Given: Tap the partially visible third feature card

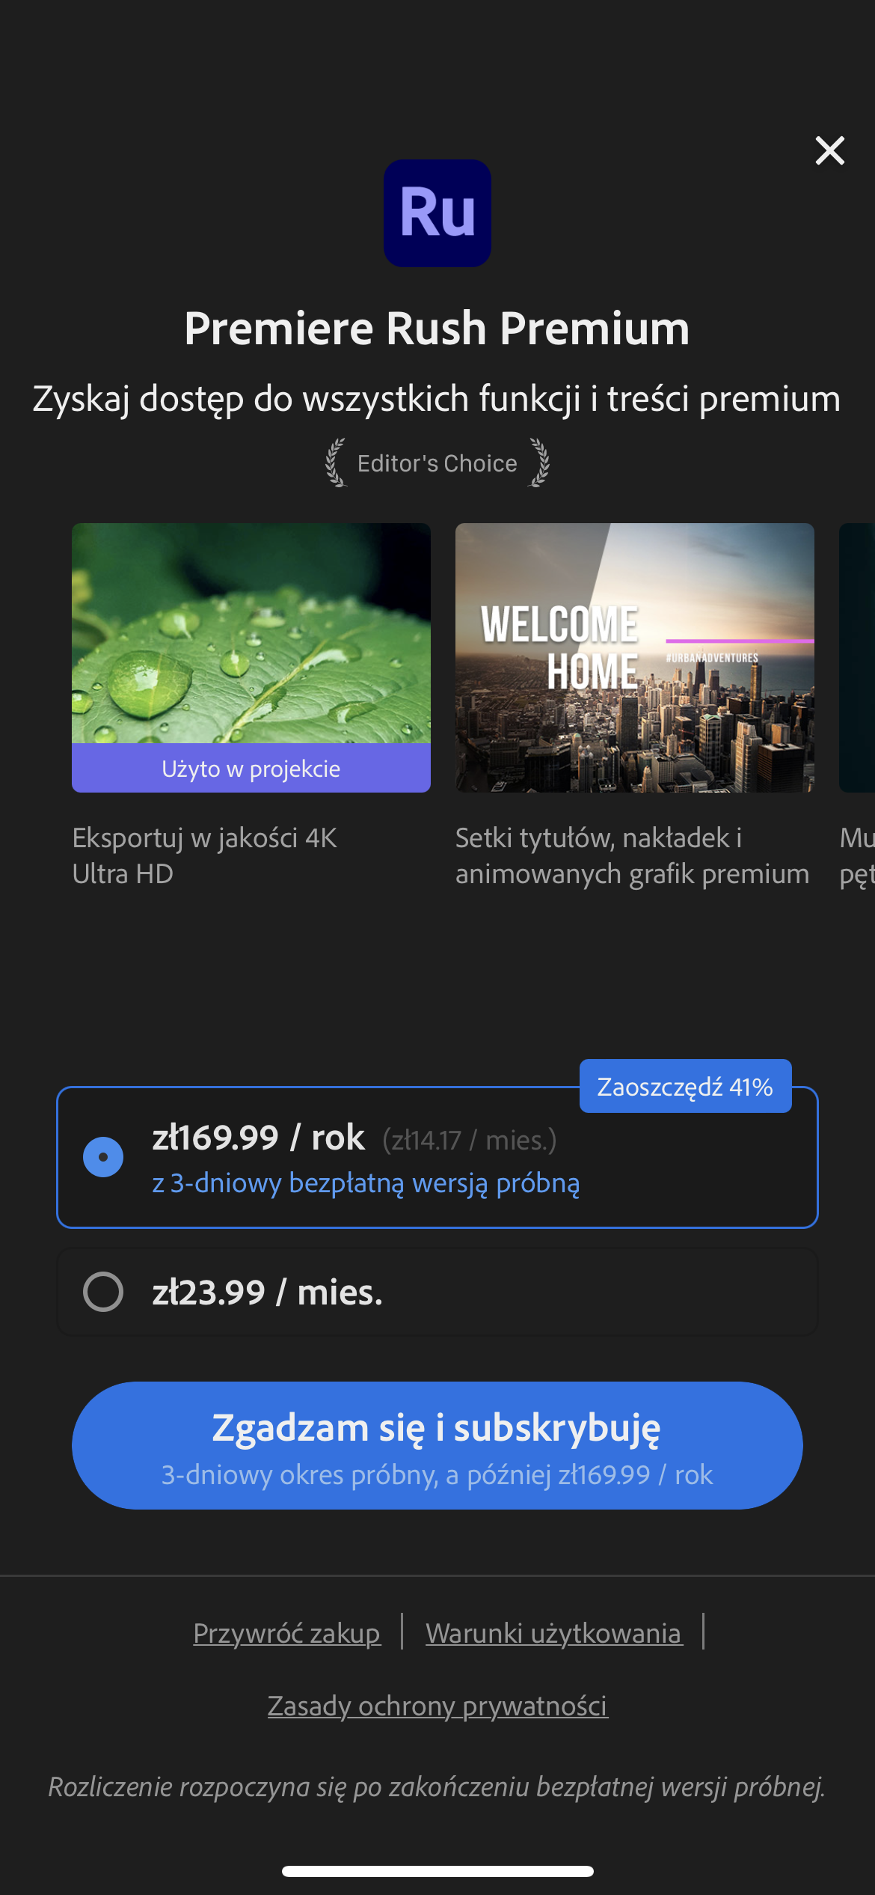Looking at the screenshot, I should (x=857, y=658).
